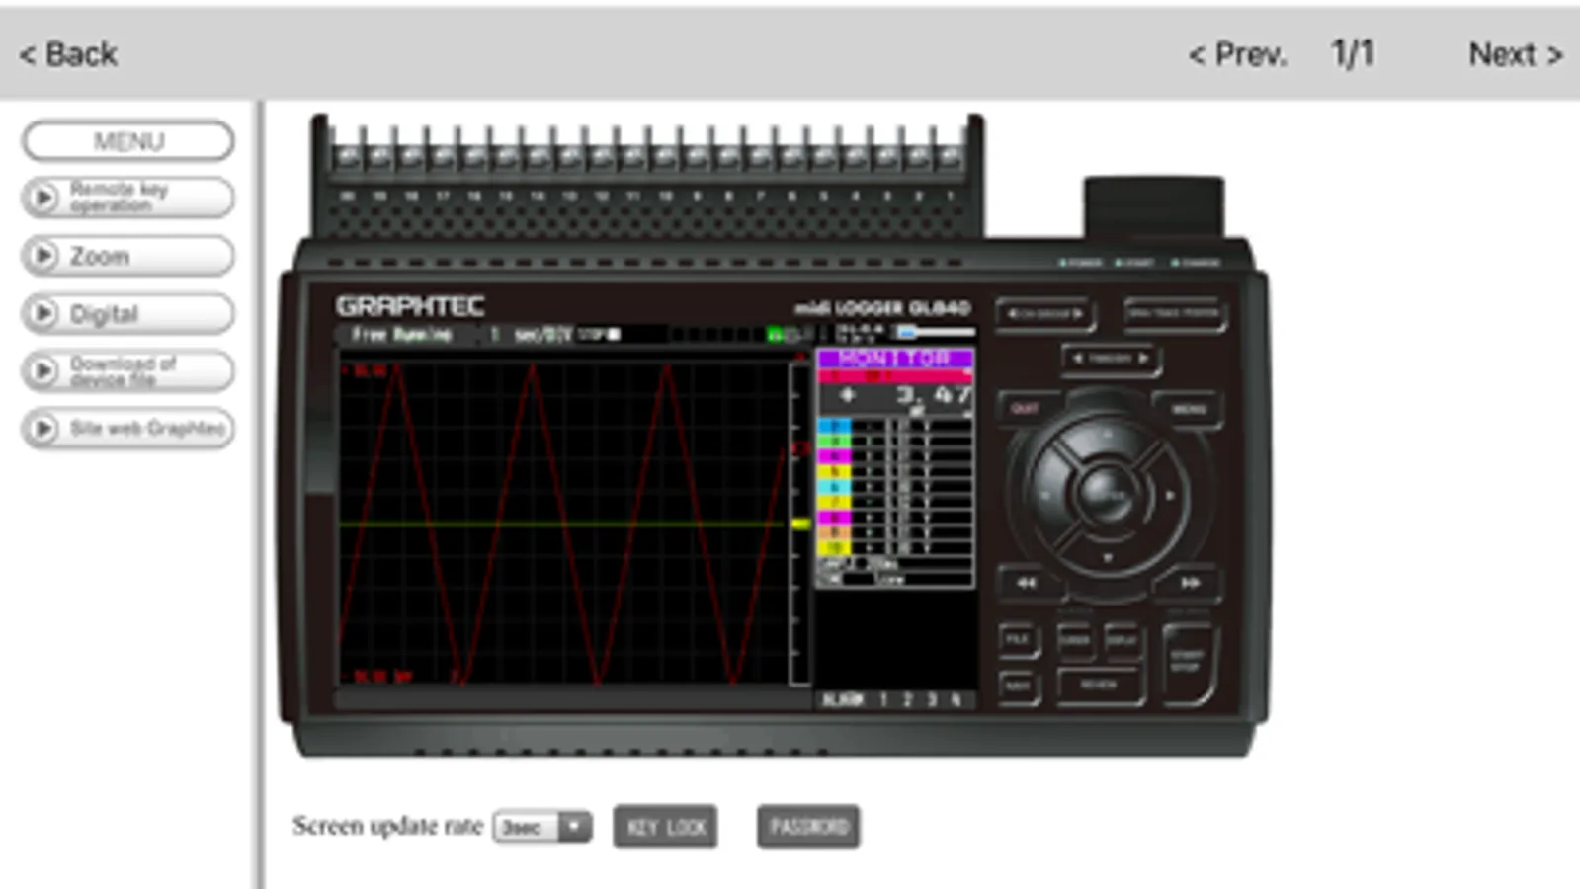Click the rewind double-arrow key

point(1027,583)
